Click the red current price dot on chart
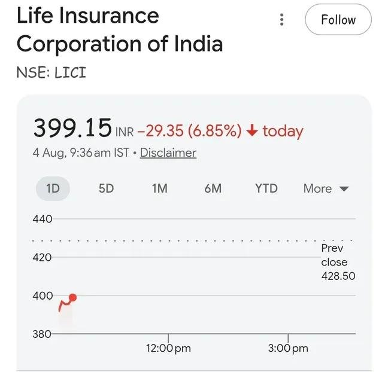 click(x=73, y=298)
